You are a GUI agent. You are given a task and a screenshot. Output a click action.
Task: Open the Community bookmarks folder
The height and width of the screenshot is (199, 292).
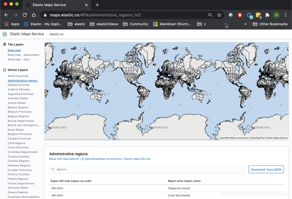[x=136, y=24]
